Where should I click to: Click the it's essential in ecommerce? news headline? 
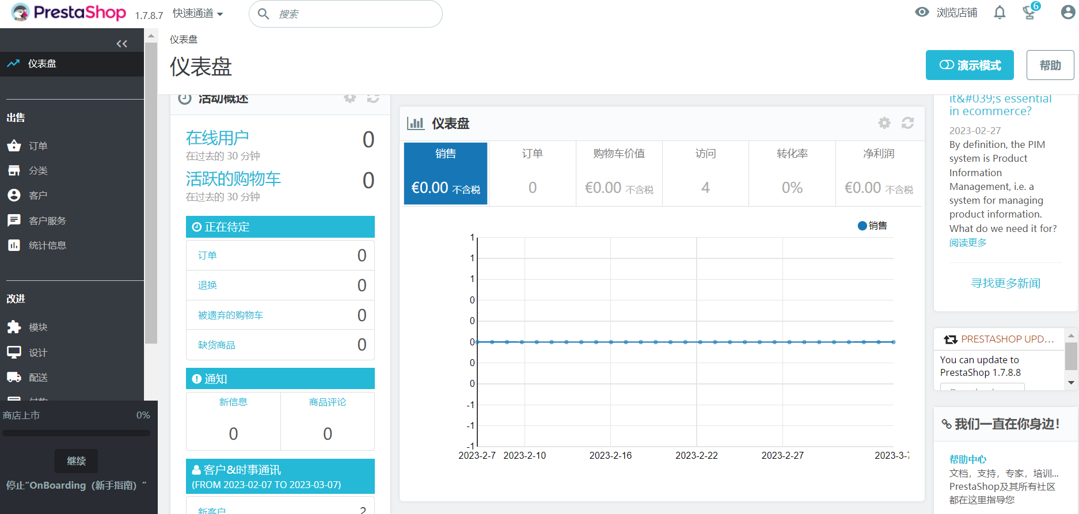[x=1001, y=105]
